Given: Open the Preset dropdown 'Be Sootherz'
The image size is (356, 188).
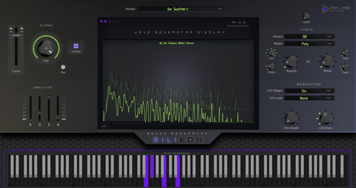Looking at the screenshot, I should click(x=181, y=9).
